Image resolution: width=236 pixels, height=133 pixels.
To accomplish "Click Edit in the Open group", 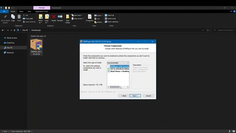I will [x=97, y=19].
